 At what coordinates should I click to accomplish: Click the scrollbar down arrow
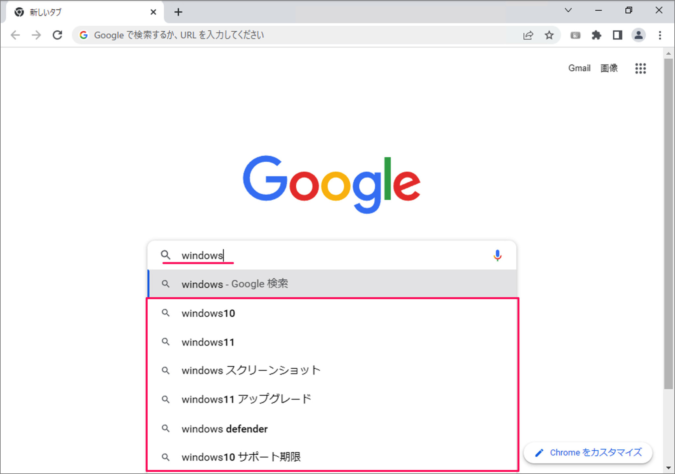pos(668,468)
